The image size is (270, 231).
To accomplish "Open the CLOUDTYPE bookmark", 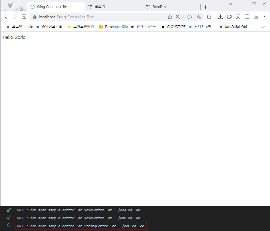I will [174, 27].
